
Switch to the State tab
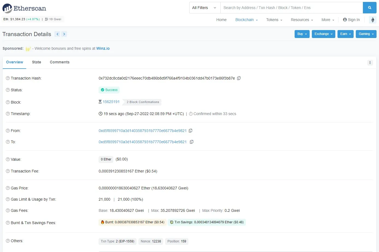click(37, 62)
